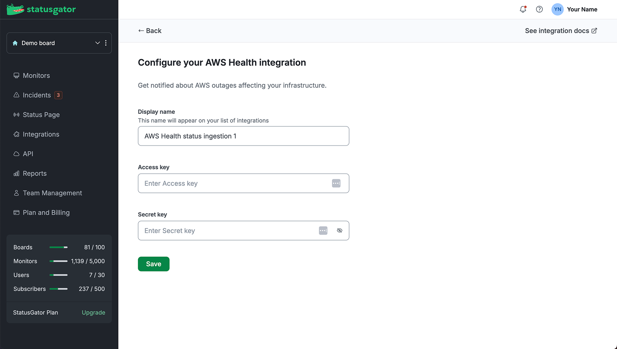
Task: Open the three-dot menu beside Demo board
Action: point(106,43)
